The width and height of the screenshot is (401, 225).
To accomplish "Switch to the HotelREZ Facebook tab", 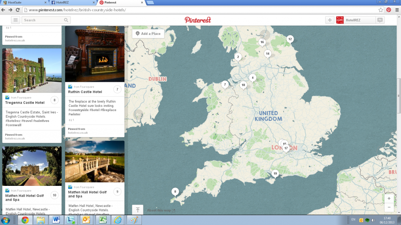I will click(x=73, y=3).
